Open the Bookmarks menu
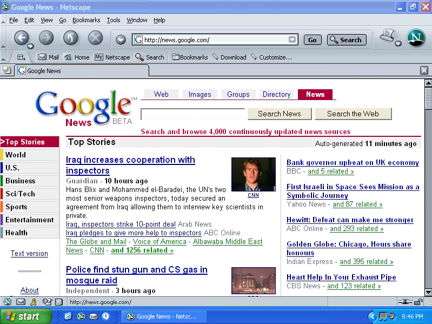This screenshot has height=324, width=432. tap(86, 20)
